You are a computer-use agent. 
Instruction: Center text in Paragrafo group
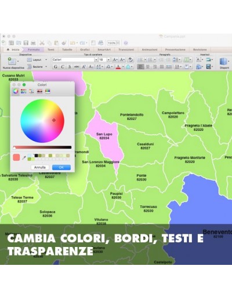[x=147, y=67]
